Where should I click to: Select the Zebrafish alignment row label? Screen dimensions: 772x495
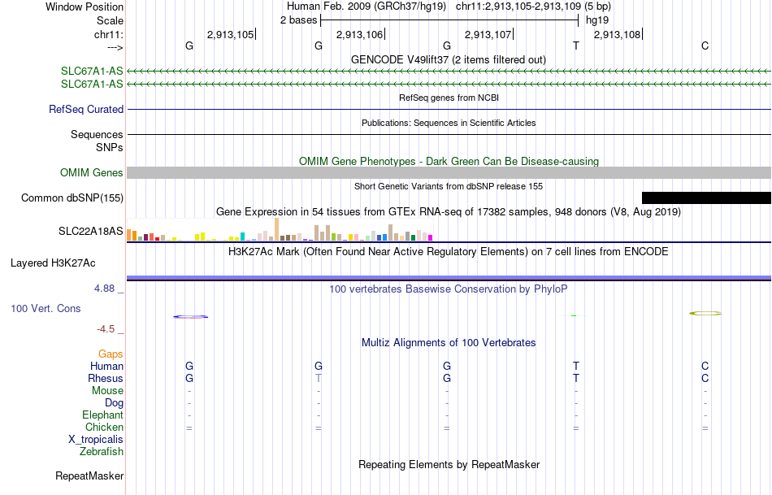coord(102,451)
